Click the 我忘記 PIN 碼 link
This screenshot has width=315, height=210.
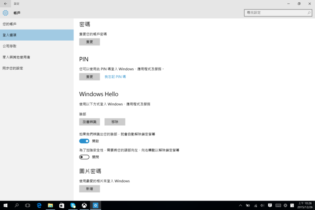(115, 77)
